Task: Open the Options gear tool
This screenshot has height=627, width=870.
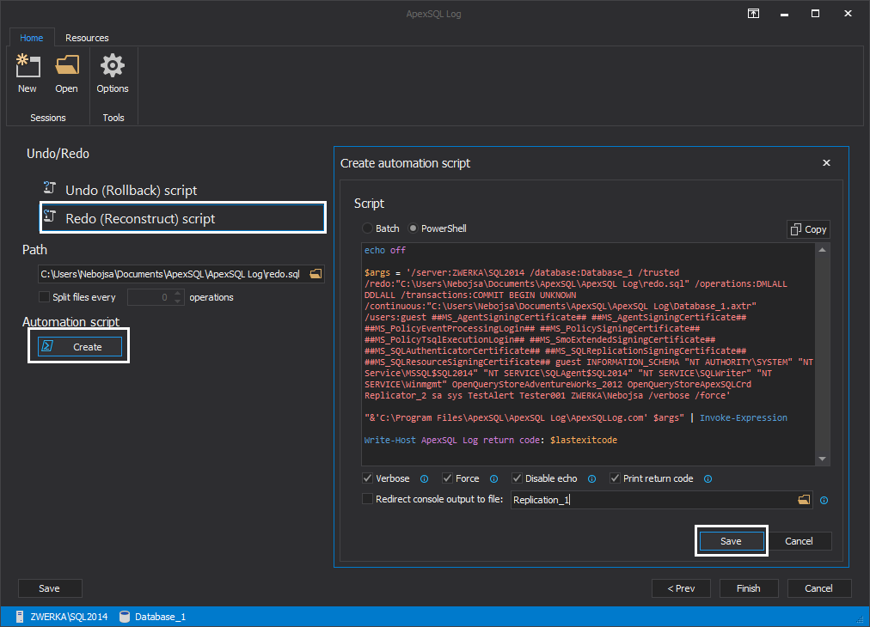Action: tap(112, 73)
